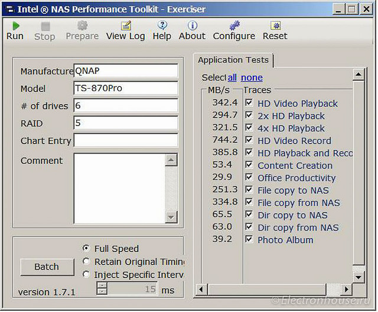Image resolution: width=378 pixels, height=312 pixels.
Task: Click the 15 ms interval value field
Action: tap(132, 288)
